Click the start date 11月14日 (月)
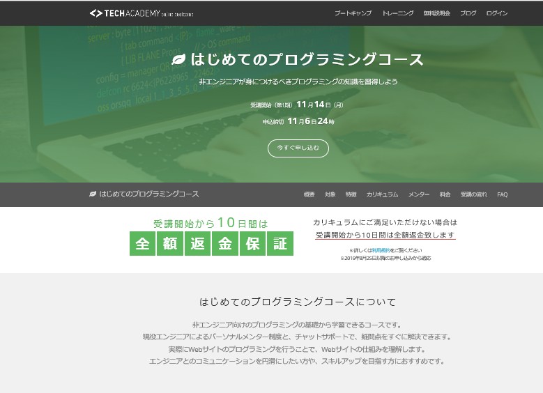The height and width of the screenshot is (393, 543). [320, 105]
